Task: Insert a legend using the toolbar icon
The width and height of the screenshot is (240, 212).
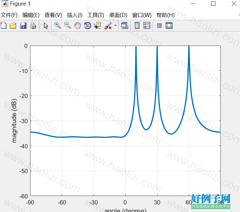Action: 147,25
